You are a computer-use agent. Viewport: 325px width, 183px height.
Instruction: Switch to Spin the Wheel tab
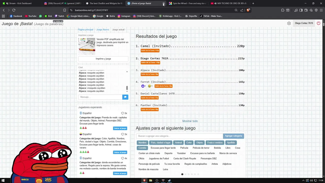click(187, 3)
